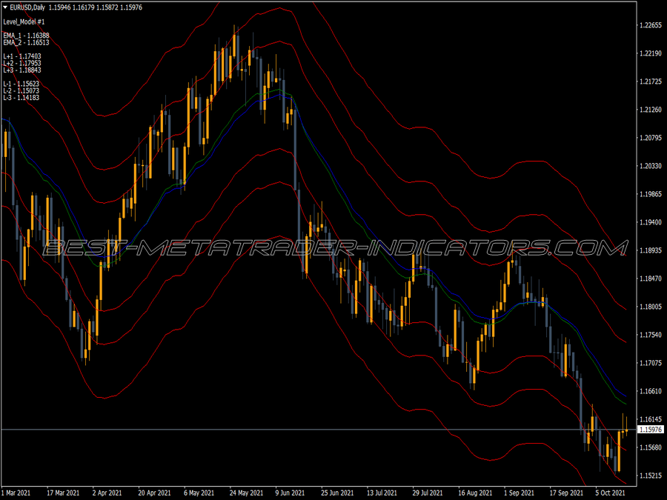Viewport: 667px width, 500px height.
Task: Click the 20 Apr 2021 date label
Action: pos(154,493)
